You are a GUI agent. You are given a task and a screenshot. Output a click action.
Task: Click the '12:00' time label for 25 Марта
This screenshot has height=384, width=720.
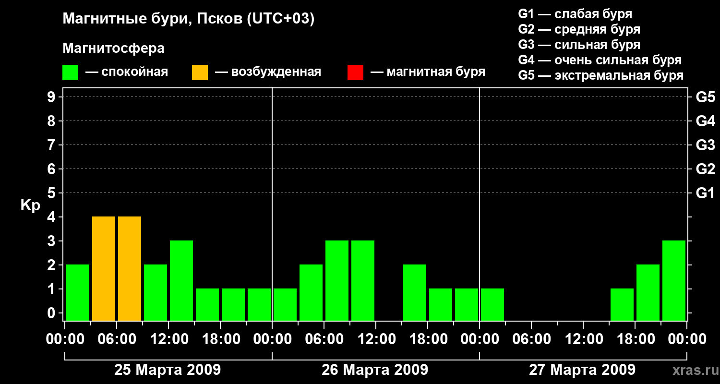point(168,339)
